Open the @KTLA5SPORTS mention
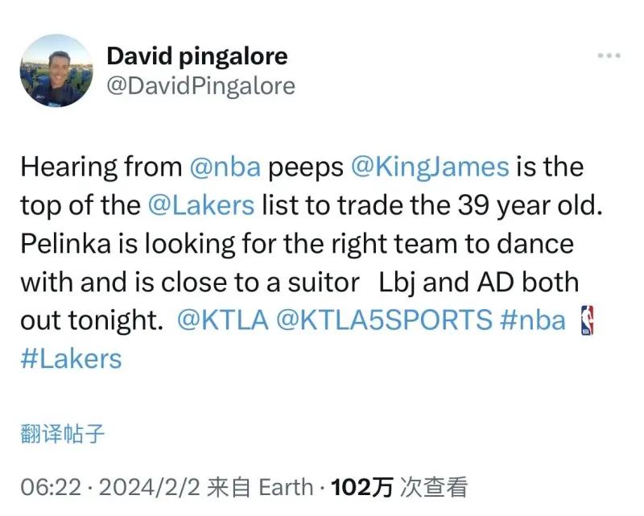 pyautogui.click(x=383, y=320)
